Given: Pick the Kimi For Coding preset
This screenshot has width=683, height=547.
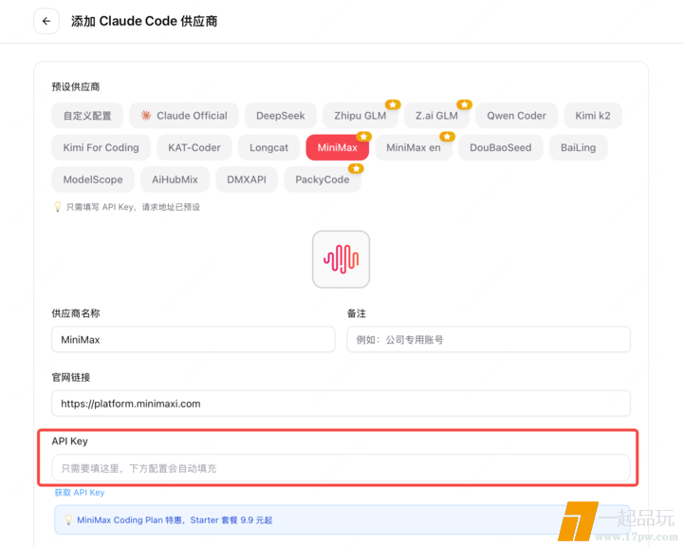Looking at the screenshot, I should tap(101, 148).
